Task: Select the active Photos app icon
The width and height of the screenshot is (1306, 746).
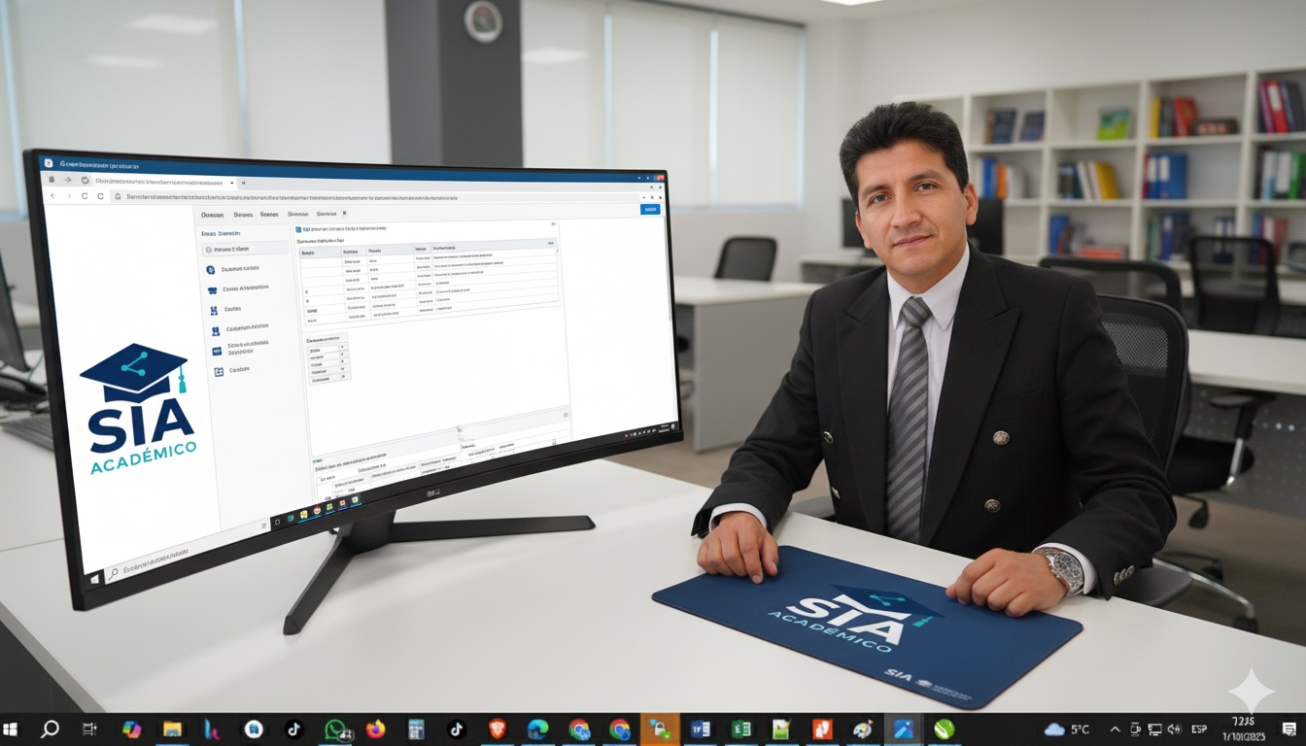Action: (903, 729)
